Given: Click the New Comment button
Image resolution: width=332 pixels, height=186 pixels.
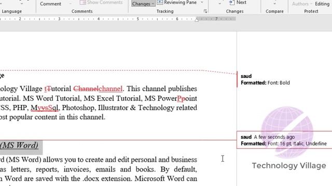Looking at the screenshot, I should coord(50,4).
